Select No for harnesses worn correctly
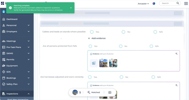189x100 pixels. [121, 77]
